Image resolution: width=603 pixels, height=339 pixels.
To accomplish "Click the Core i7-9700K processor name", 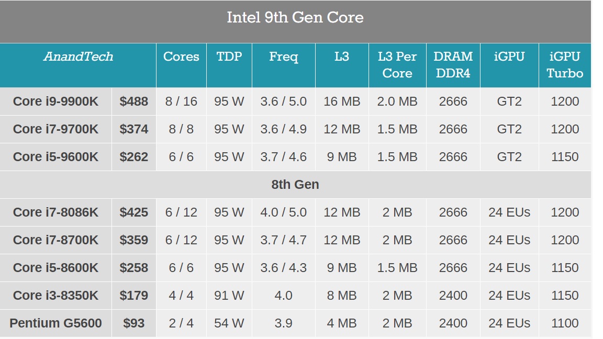I will coord(55,129).
